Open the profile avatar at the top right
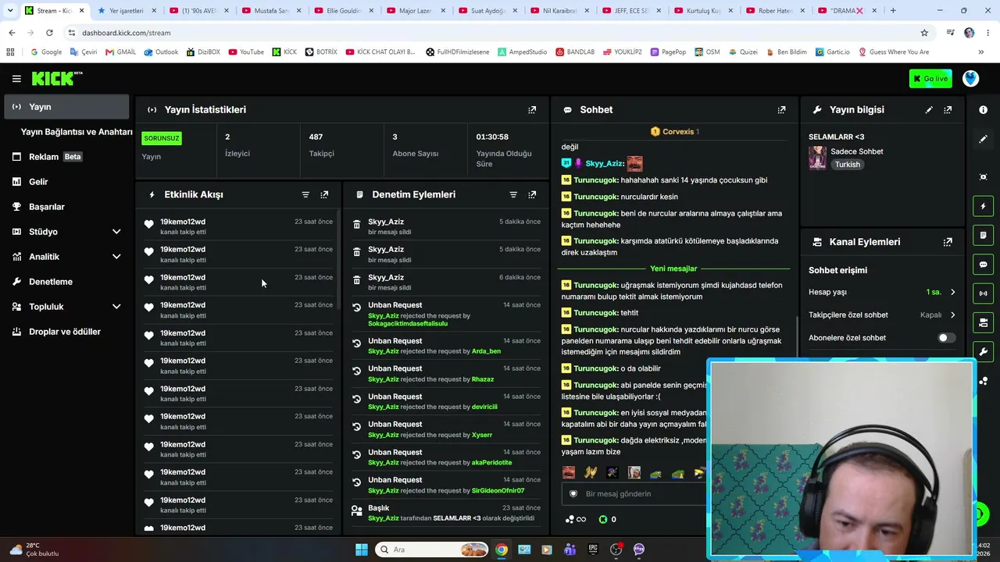This screenshot has width=1000, height=562. pyautogui.click(x=970, y=79)
